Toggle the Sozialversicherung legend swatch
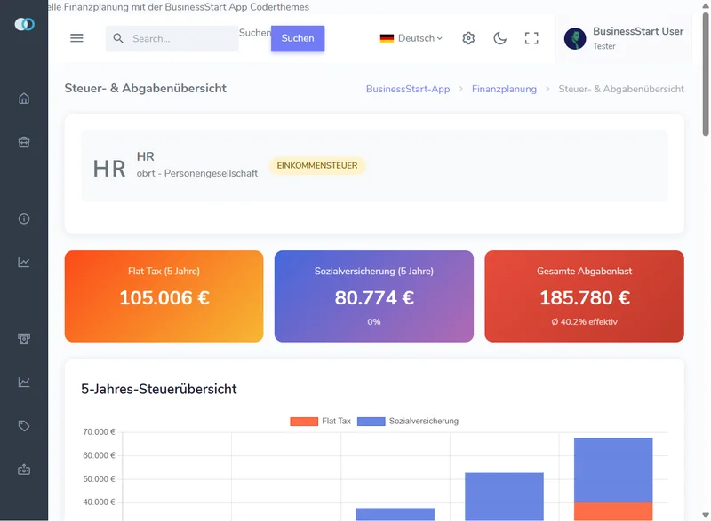The image size is (711, 521). [x=371, y=421]
